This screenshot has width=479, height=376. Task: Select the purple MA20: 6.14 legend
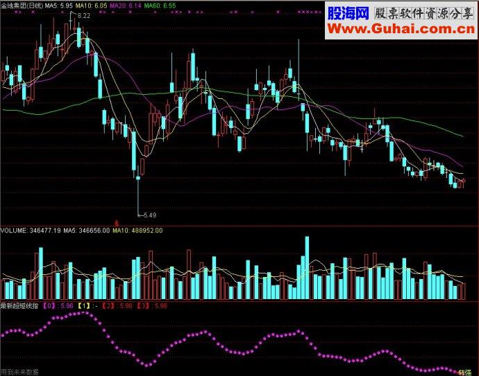tap(126, 6)
